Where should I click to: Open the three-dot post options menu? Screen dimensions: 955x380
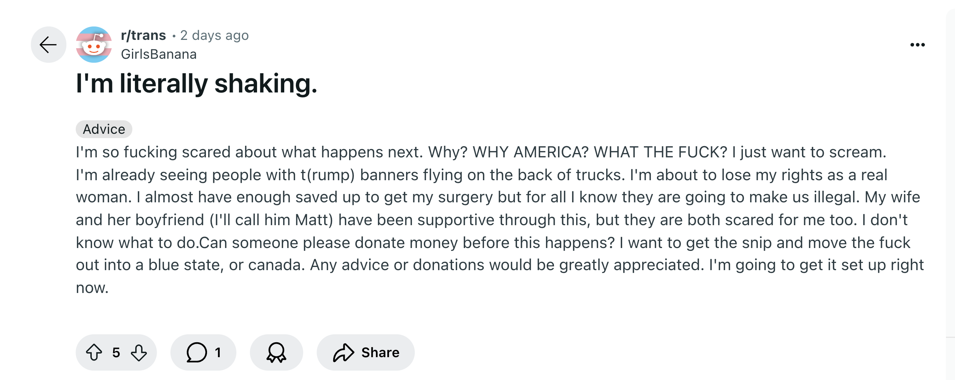[917, 45]
